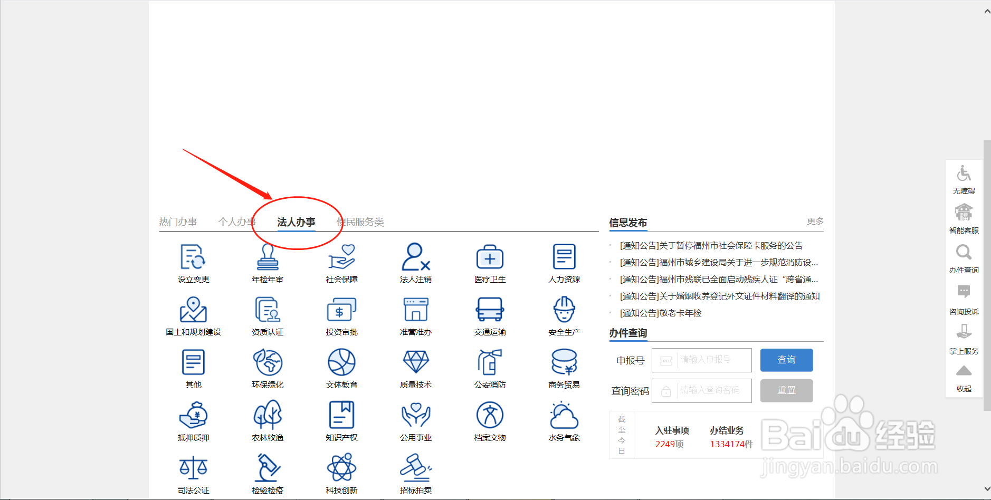Open 智能客服 in the right sidebar

pyautogui.click(x=964, y=216)
